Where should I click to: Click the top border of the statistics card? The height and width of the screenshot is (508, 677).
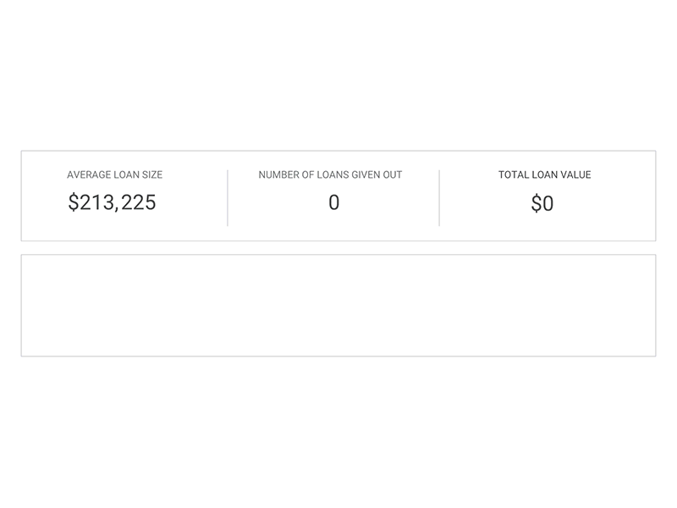[338, 152]
